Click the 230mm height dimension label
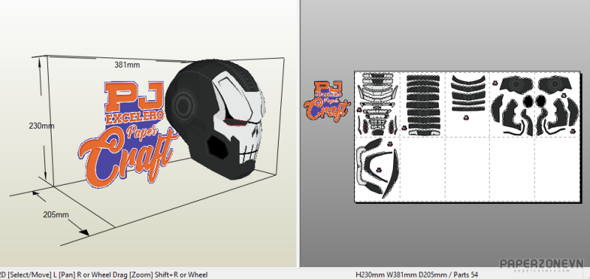Screen dimensions: 590x279 coord(41,126)
